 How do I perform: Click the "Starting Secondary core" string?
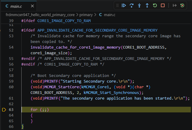95,81
